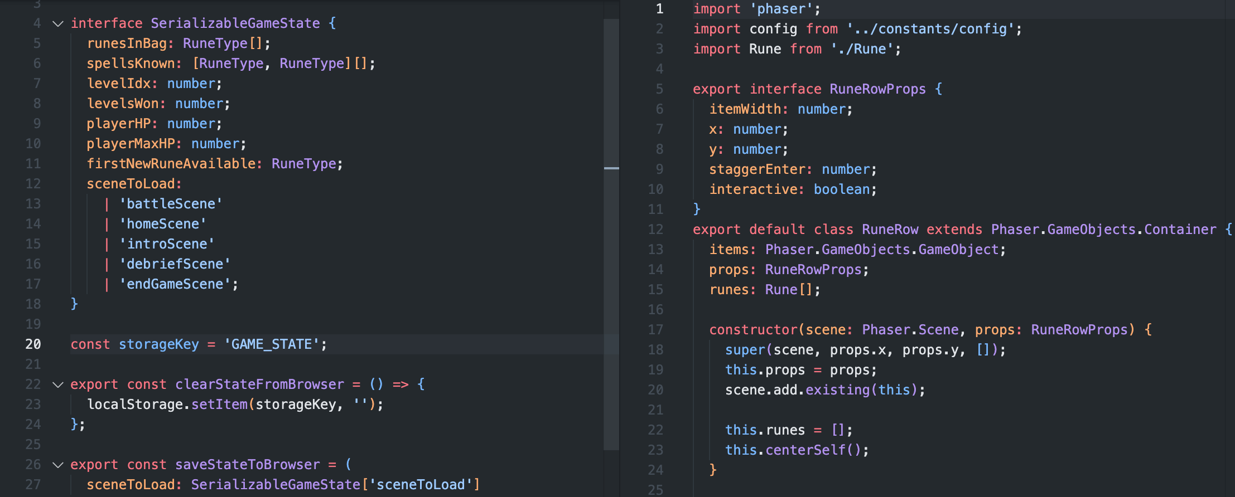Click the centerSelf method call
The width and height of the screenshot is (1235, 497).
click(x=805, y=450)
